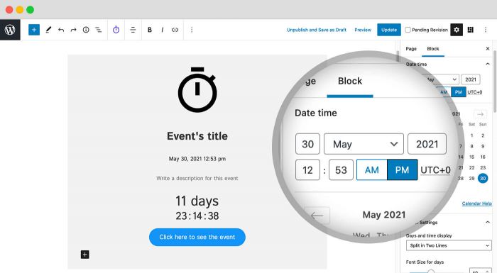The image size is (497, 273).
Task: Select calendar day 1
Action: [471, 135]
